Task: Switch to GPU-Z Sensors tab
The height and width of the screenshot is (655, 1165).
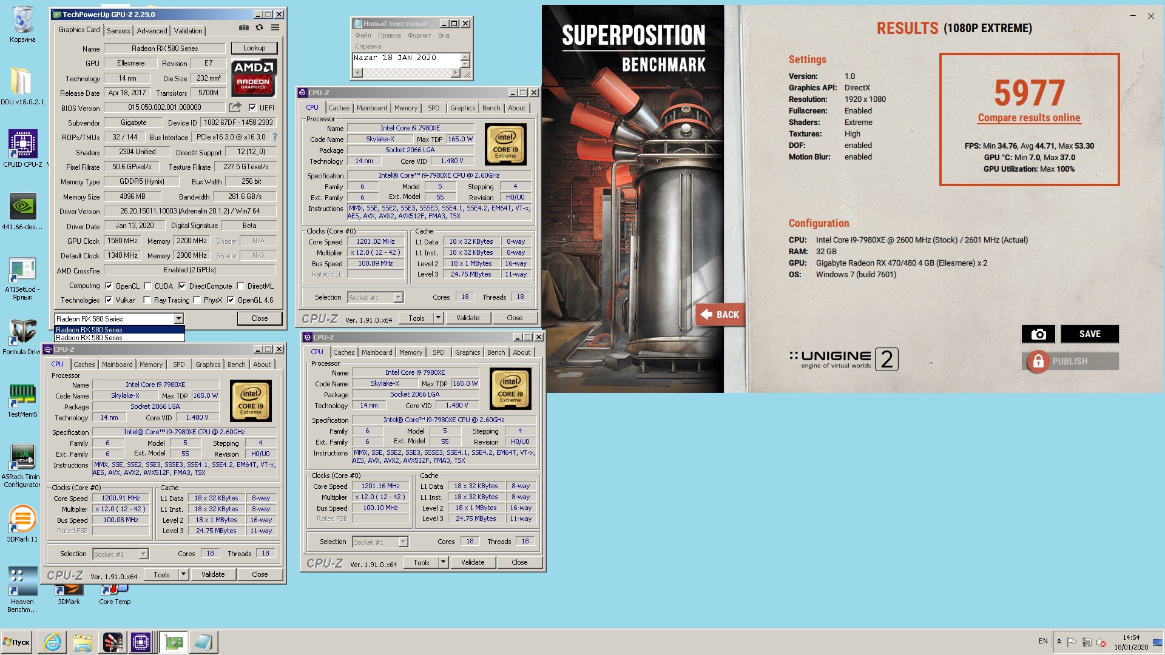Action: [x=118, y=30]
